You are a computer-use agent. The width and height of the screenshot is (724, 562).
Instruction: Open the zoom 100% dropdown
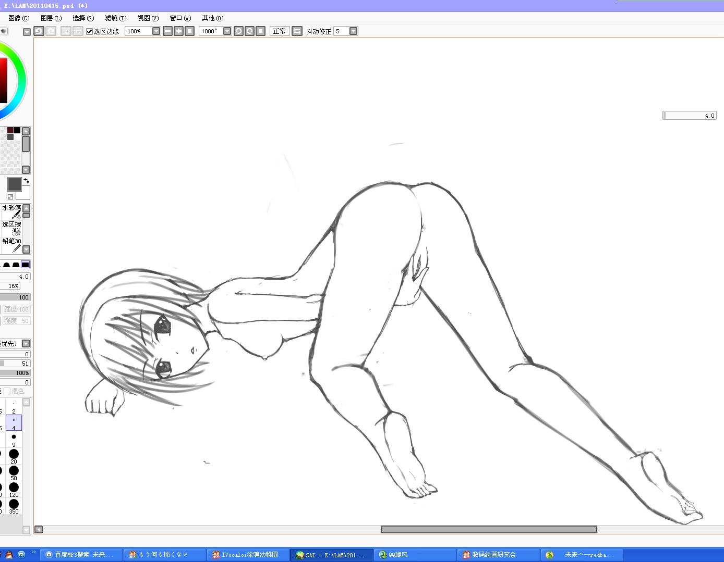[156, 31]
